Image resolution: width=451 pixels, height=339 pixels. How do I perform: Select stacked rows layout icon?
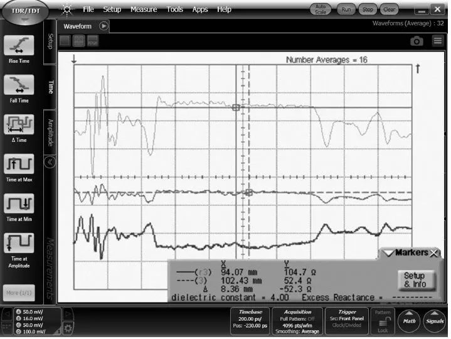click(93, 41)
